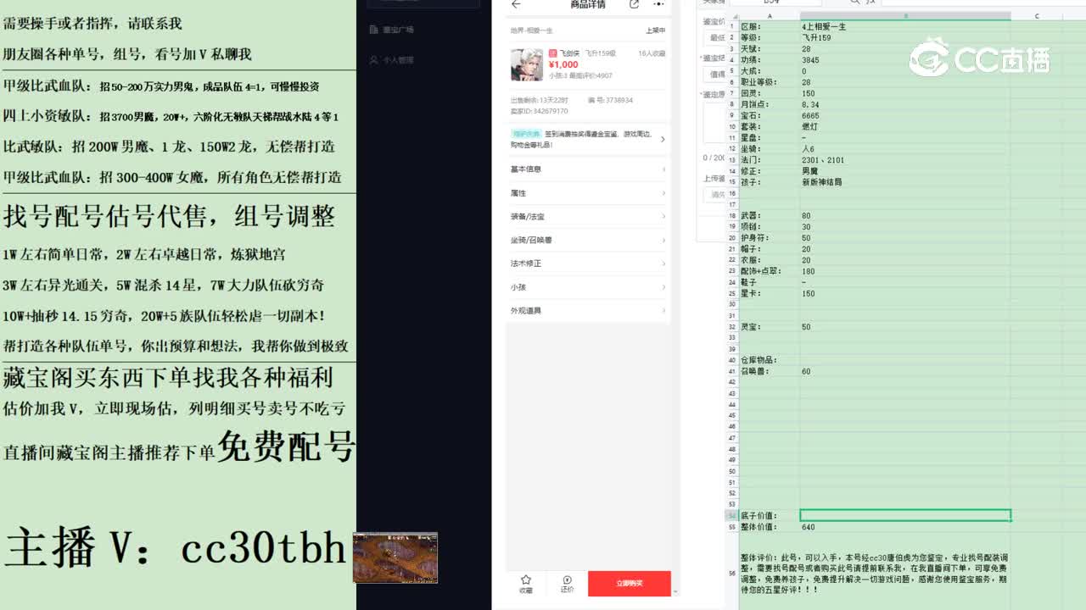Click the 月饼点 value 8.34 cell

point(905,105)
